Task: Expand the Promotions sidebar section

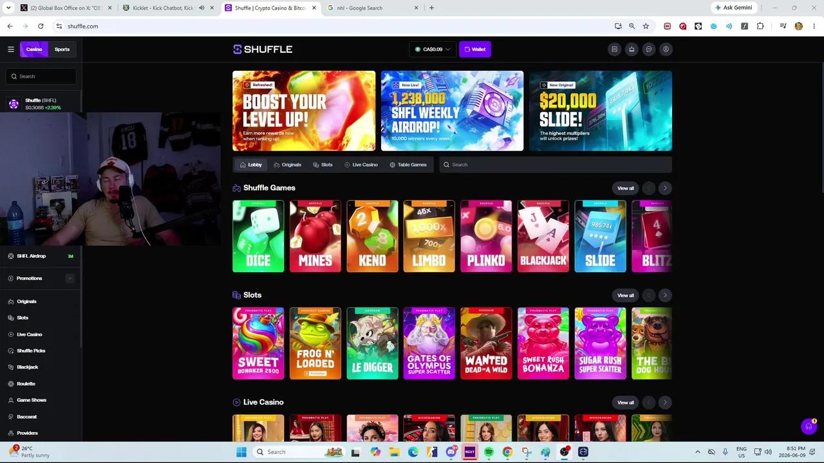Action: pos(70,278)
